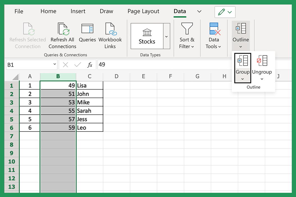Select cell C4 containing Sarah

(89, 111)
